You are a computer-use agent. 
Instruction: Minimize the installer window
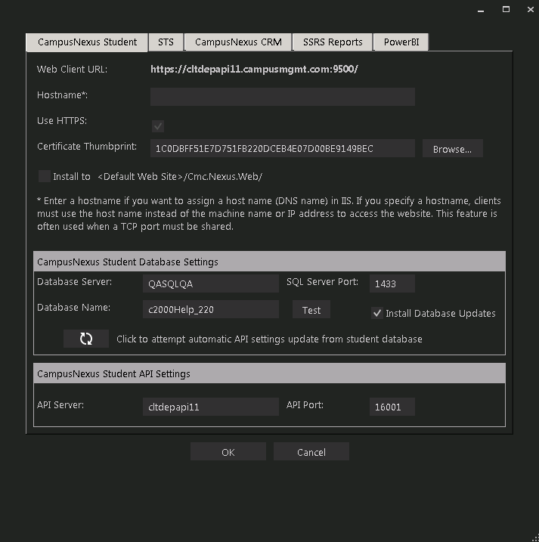(481, 10)
